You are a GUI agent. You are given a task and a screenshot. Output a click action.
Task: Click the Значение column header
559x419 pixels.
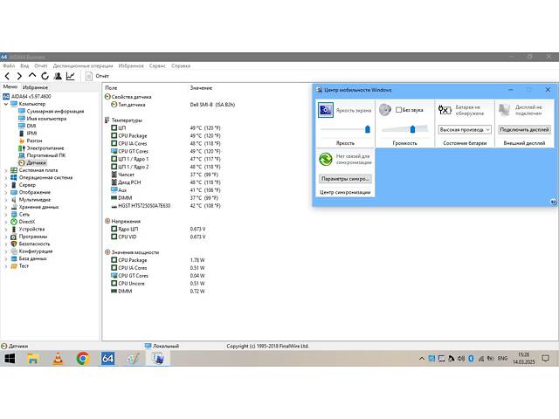(201, 87)
